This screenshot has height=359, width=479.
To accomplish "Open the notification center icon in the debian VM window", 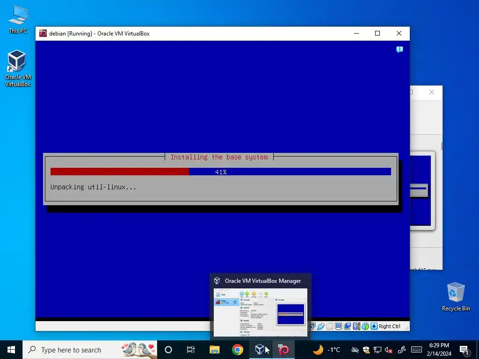I will pyautogui.click(x=399, y=50).
